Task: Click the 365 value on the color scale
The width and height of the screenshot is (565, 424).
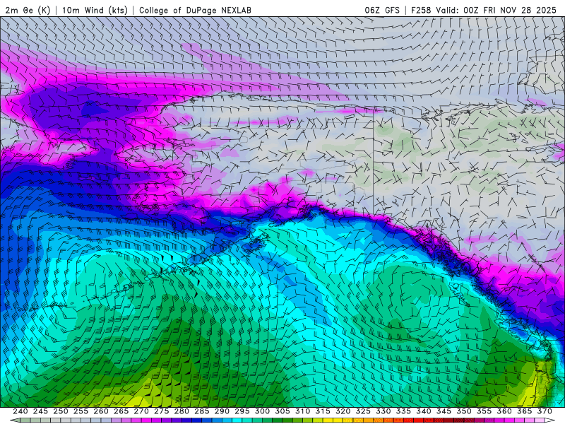Action: (525, 411)
